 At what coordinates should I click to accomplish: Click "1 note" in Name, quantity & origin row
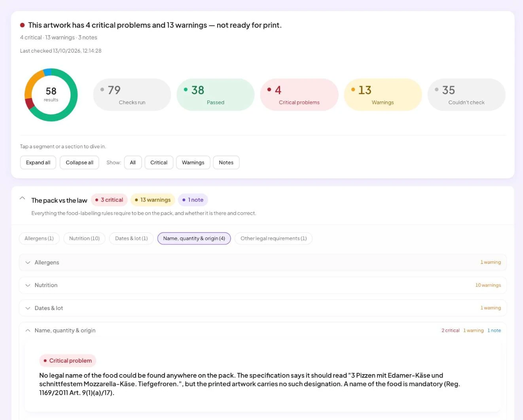494,331
